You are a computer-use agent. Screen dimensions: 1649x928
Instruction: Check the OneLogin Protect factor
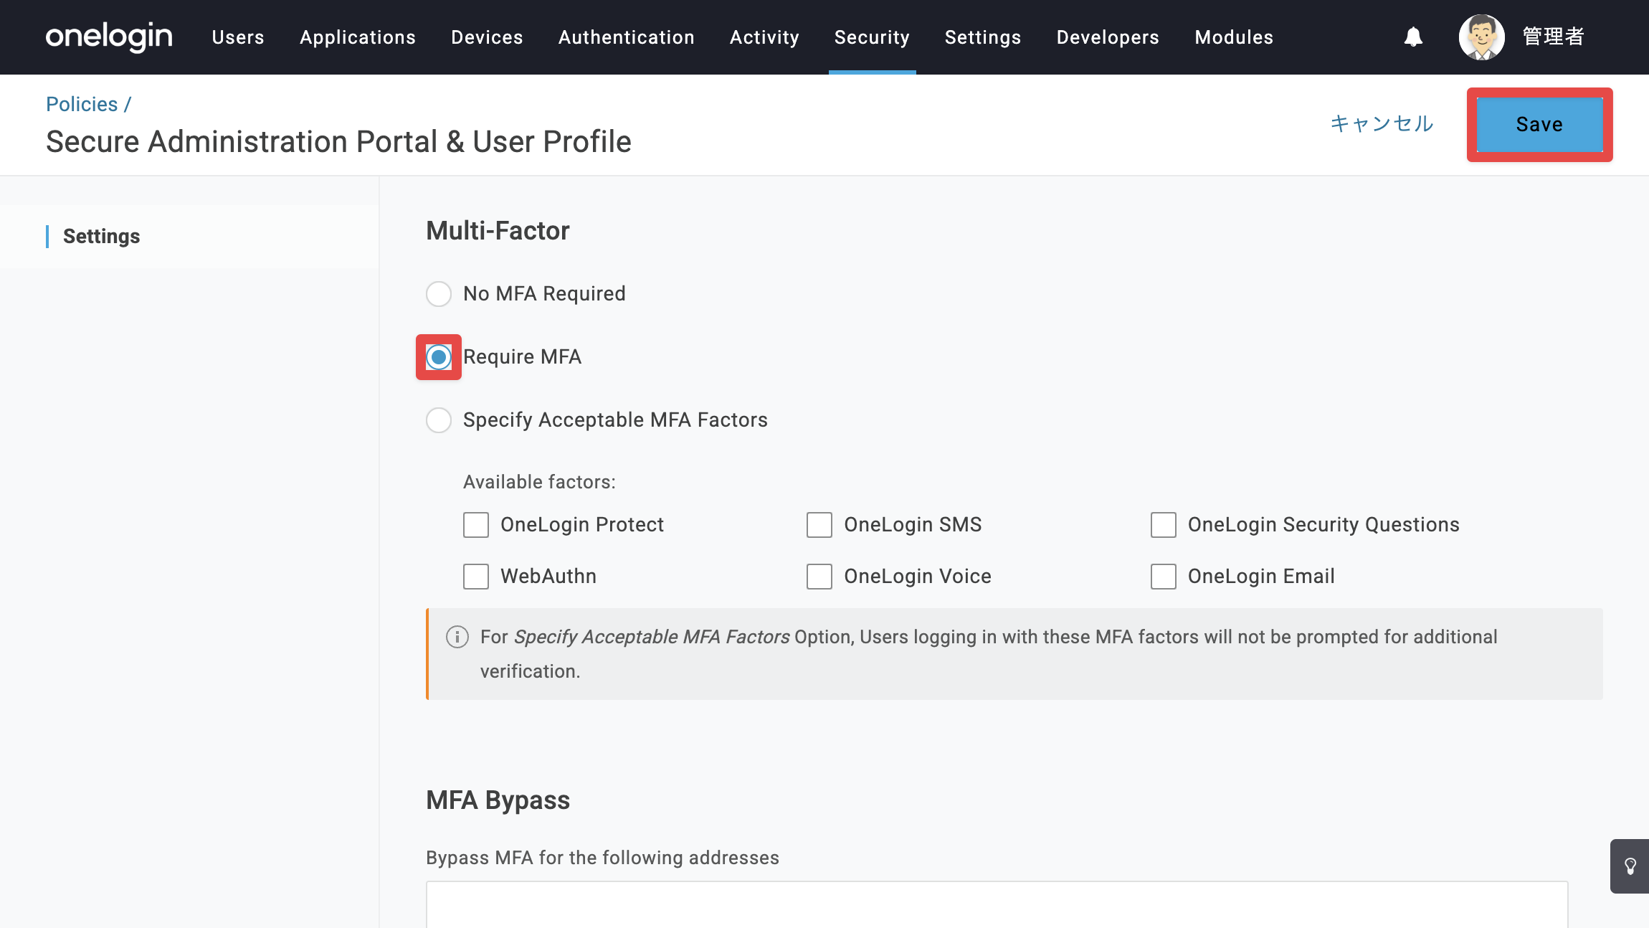click(476, 525)
